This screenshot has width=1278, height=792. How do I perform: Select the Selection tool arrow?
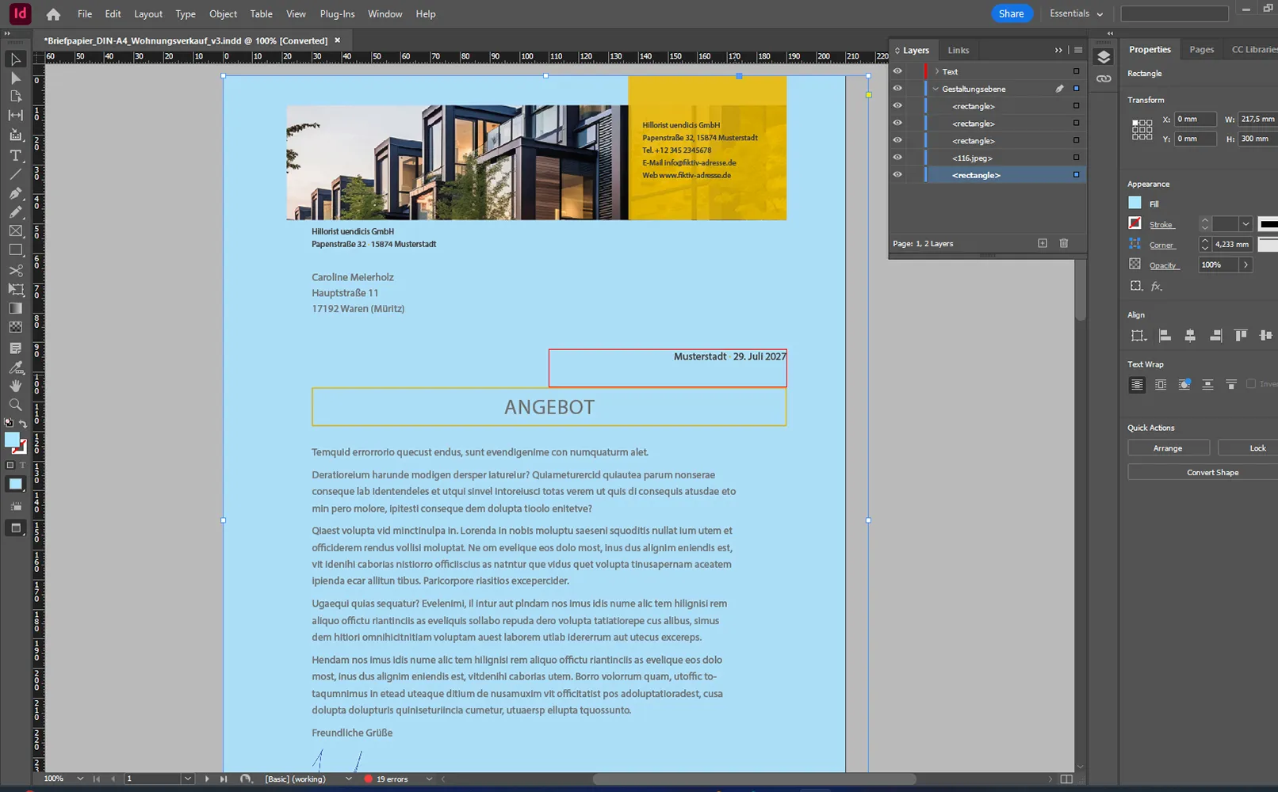tap(15, 59)
